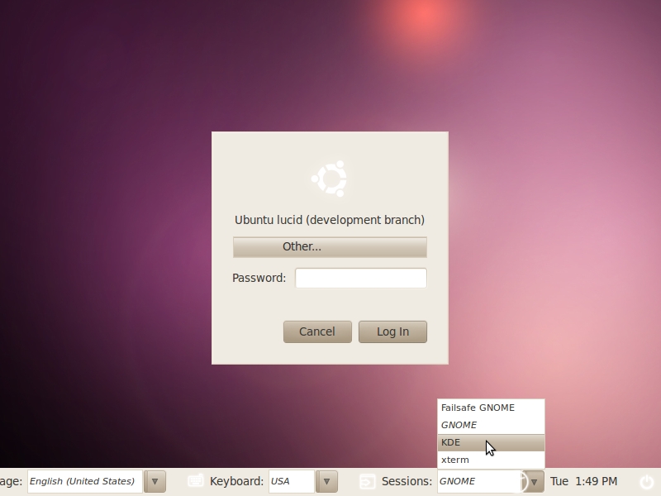Choose the GNOME session entry in the list
Viewport: 661px width, 496px height.
(491, 425)
